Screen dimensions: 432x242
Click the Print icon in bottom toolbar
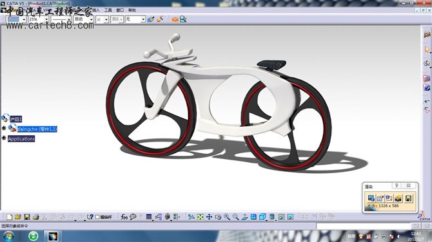35,217
